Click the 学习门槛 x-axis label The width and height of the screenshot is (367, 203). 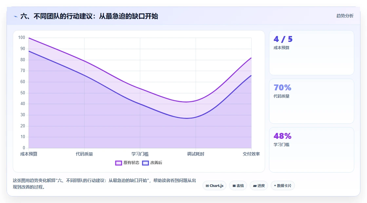(140, 154)
